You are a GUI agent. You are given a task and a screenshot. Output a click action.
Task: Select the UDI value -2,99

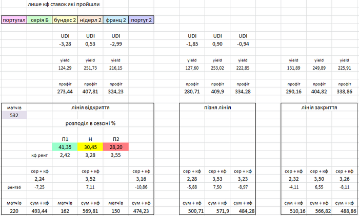pyautogui.click(x=116, y=44)
